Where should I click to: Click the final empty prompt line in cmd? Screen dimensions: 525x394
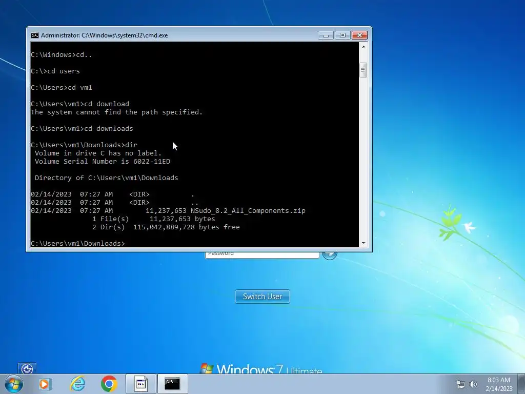point(78,243)
